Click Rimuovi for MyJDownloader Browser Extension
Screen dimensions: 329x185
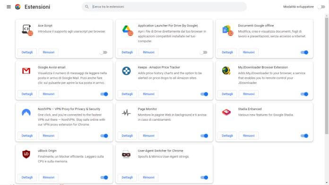click(x=249, y=94)
